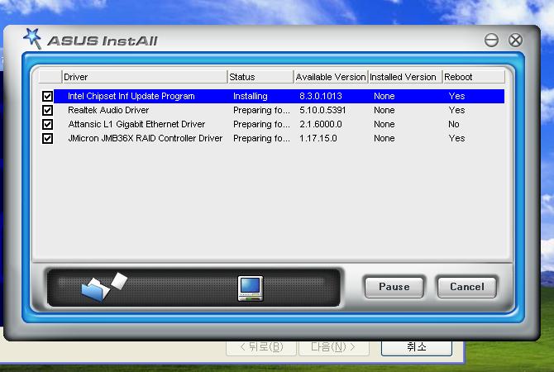Click the installation transfer progress bar
Image resolution: width=554 pixels, height=372 pixels.
pos(193,287)
